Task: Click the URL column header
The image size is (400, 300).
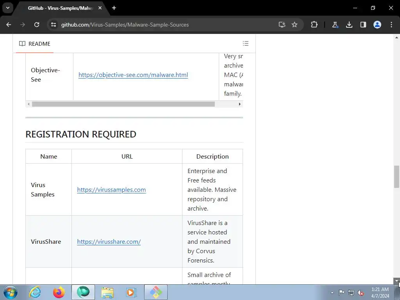Action: pyautogui.click(x=127, y=156)
